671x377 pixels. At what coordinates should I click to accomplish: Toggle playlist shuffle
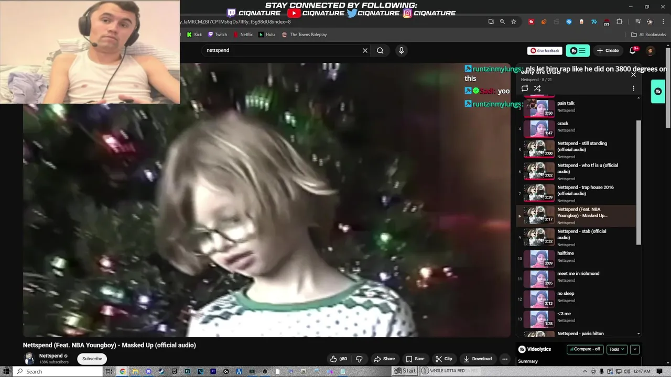tap(537, 88)
